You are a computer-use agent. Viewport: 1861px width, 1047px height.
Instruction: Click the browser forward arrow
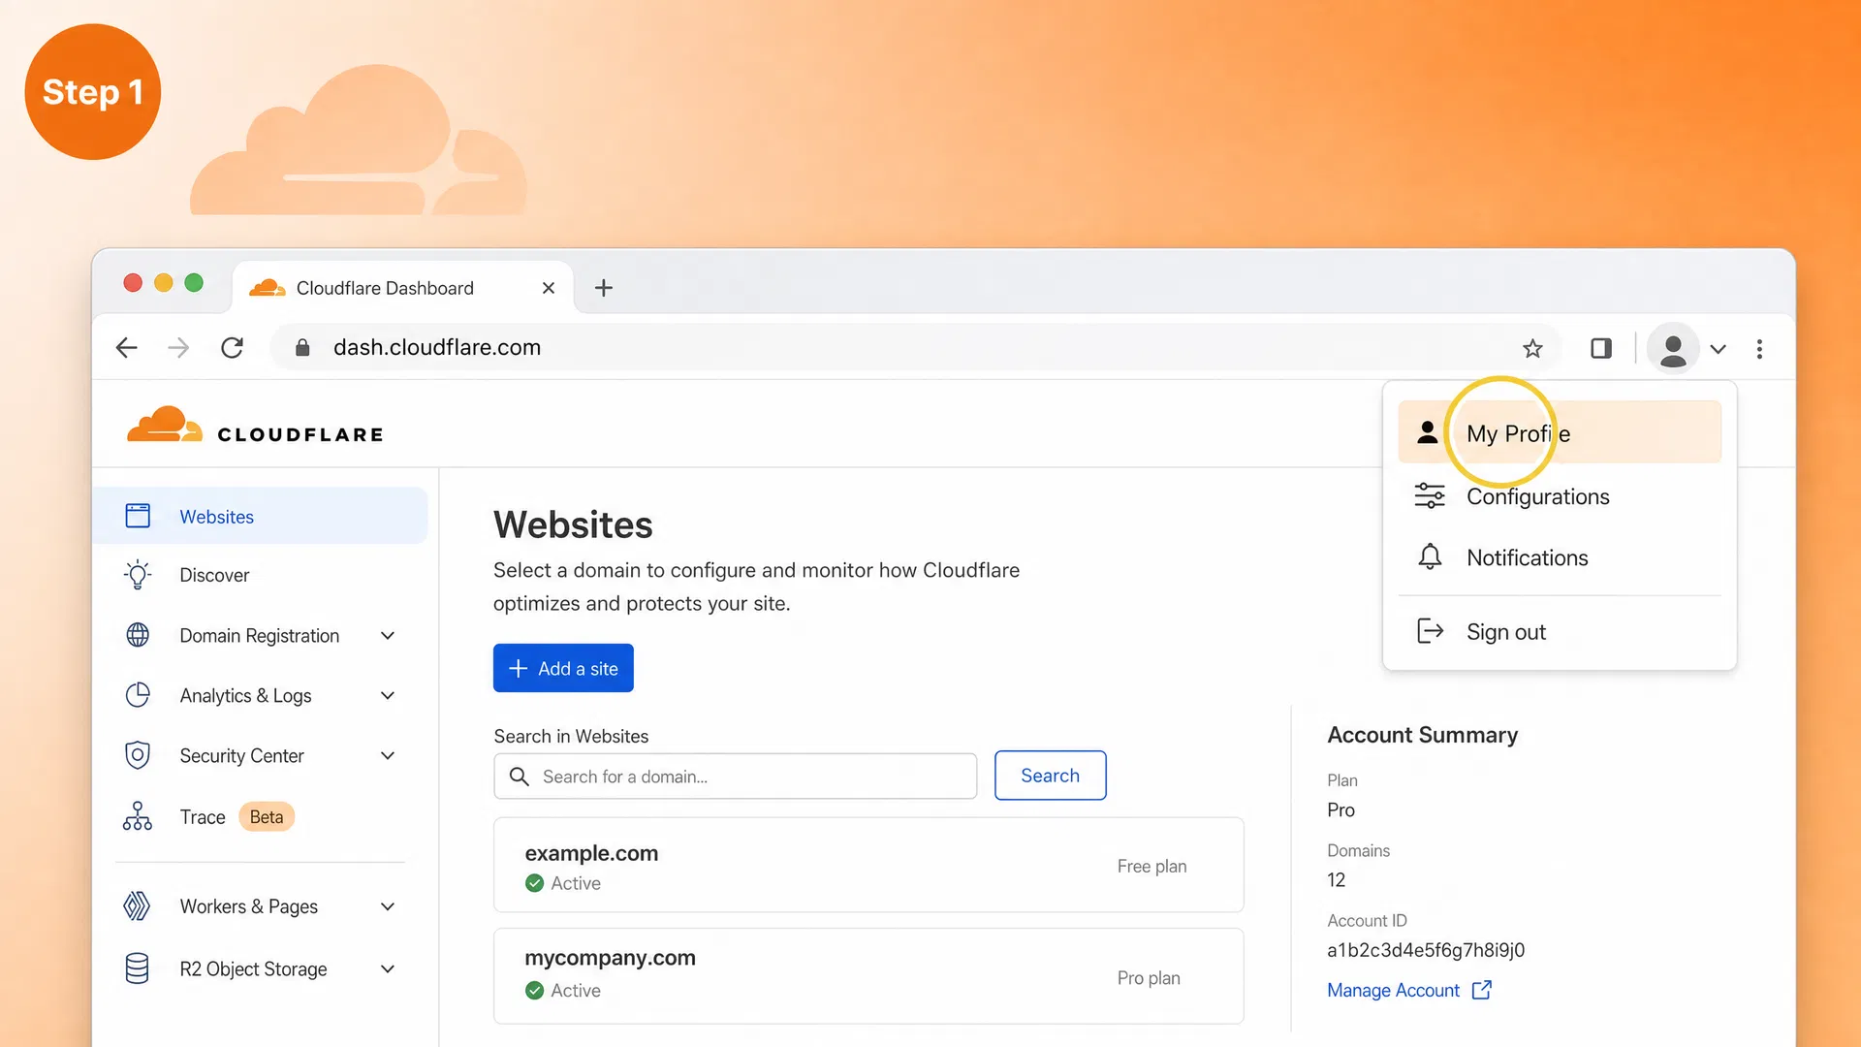coord(178,348)
